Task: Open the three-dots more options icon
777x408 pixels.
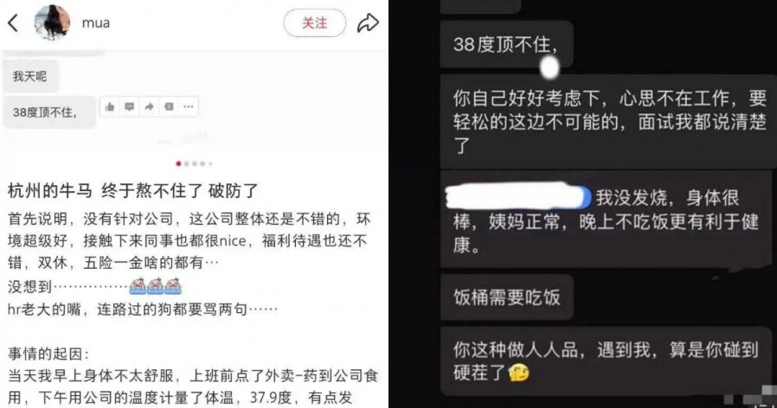Action: [189, 106]
